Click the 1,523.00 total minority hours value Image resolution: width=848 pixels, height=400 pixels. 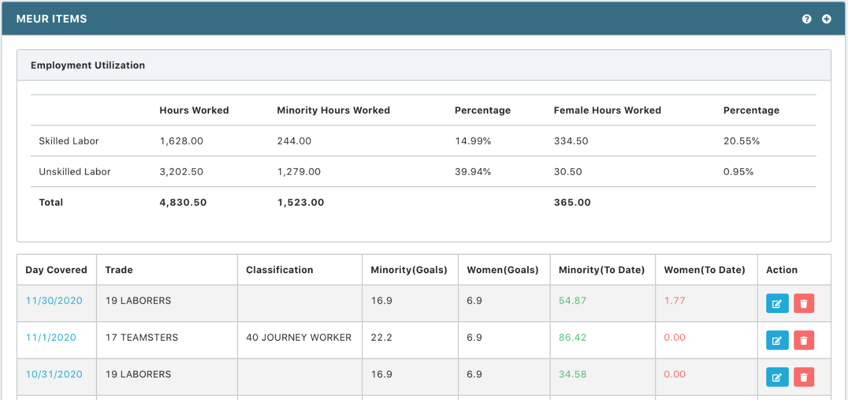point(301,202)
